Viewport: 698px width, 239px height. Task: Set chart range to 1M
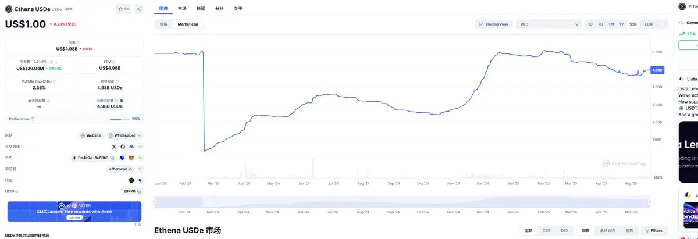(x=611, y=24)
